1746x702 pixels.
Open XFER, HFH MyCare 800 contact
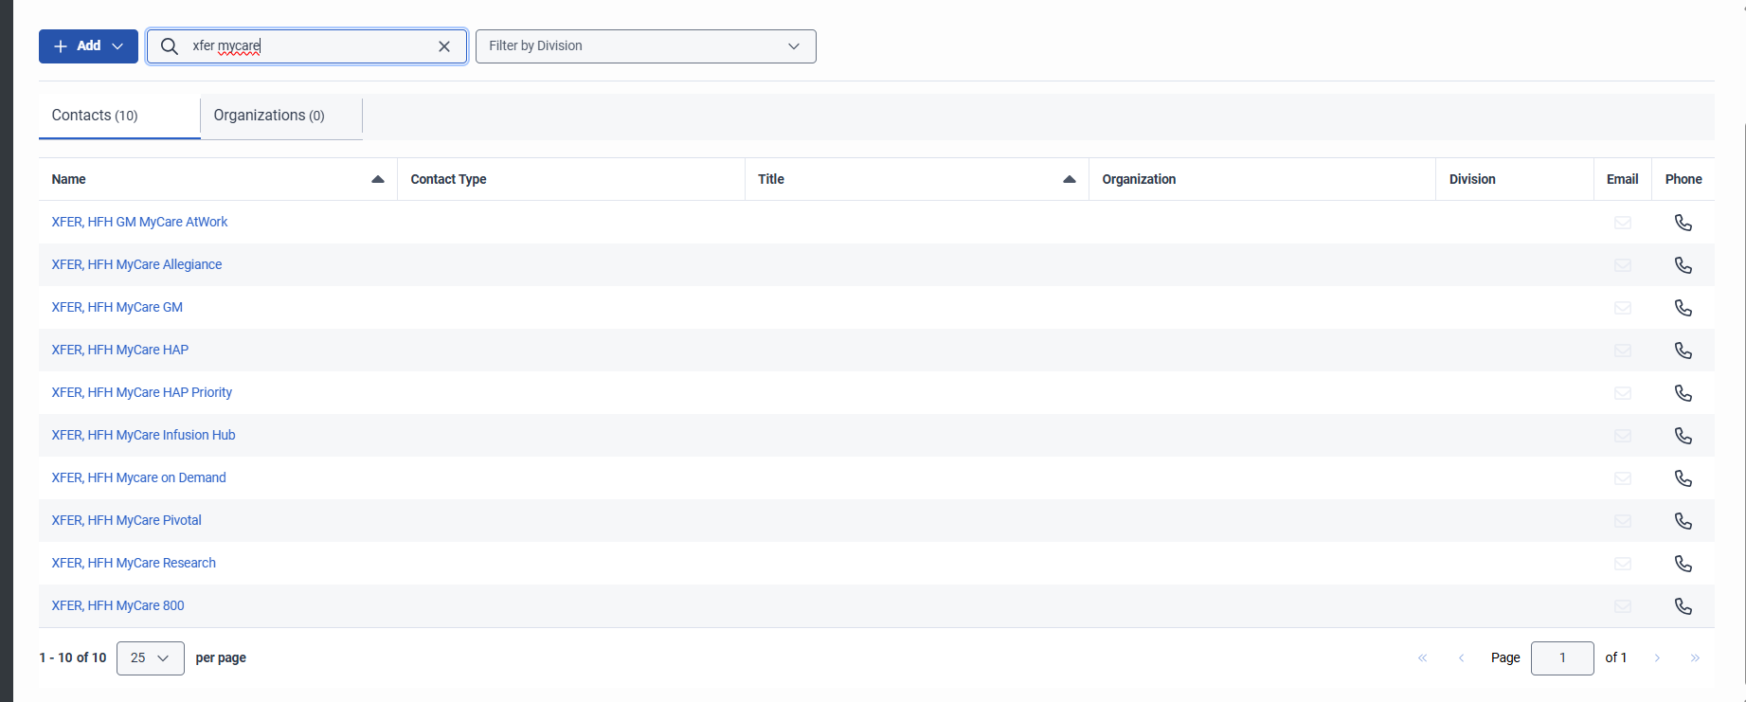pyautogui.click(x=117, y=605)
